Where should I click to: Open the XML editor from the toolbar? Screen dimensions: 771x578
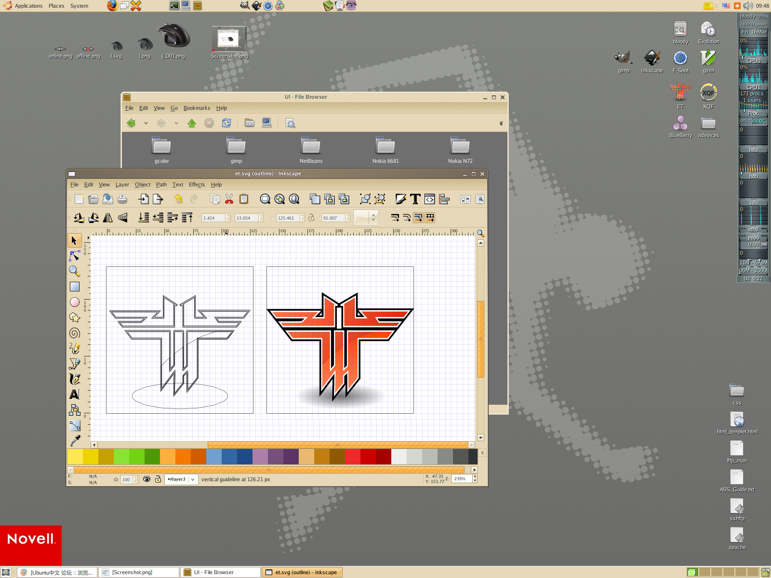429,199
